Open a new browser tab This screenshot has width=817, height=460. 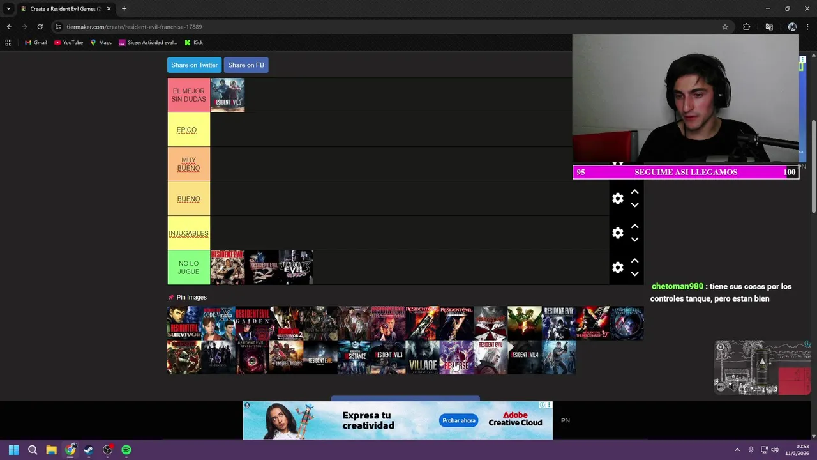(124, 9)
